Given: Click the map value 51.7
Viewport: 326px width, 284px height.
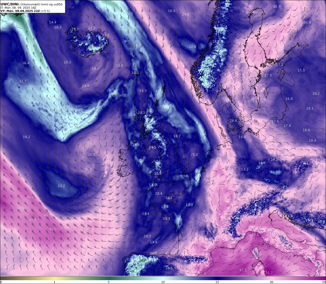Looking at the screenshot, I should 269,273.
